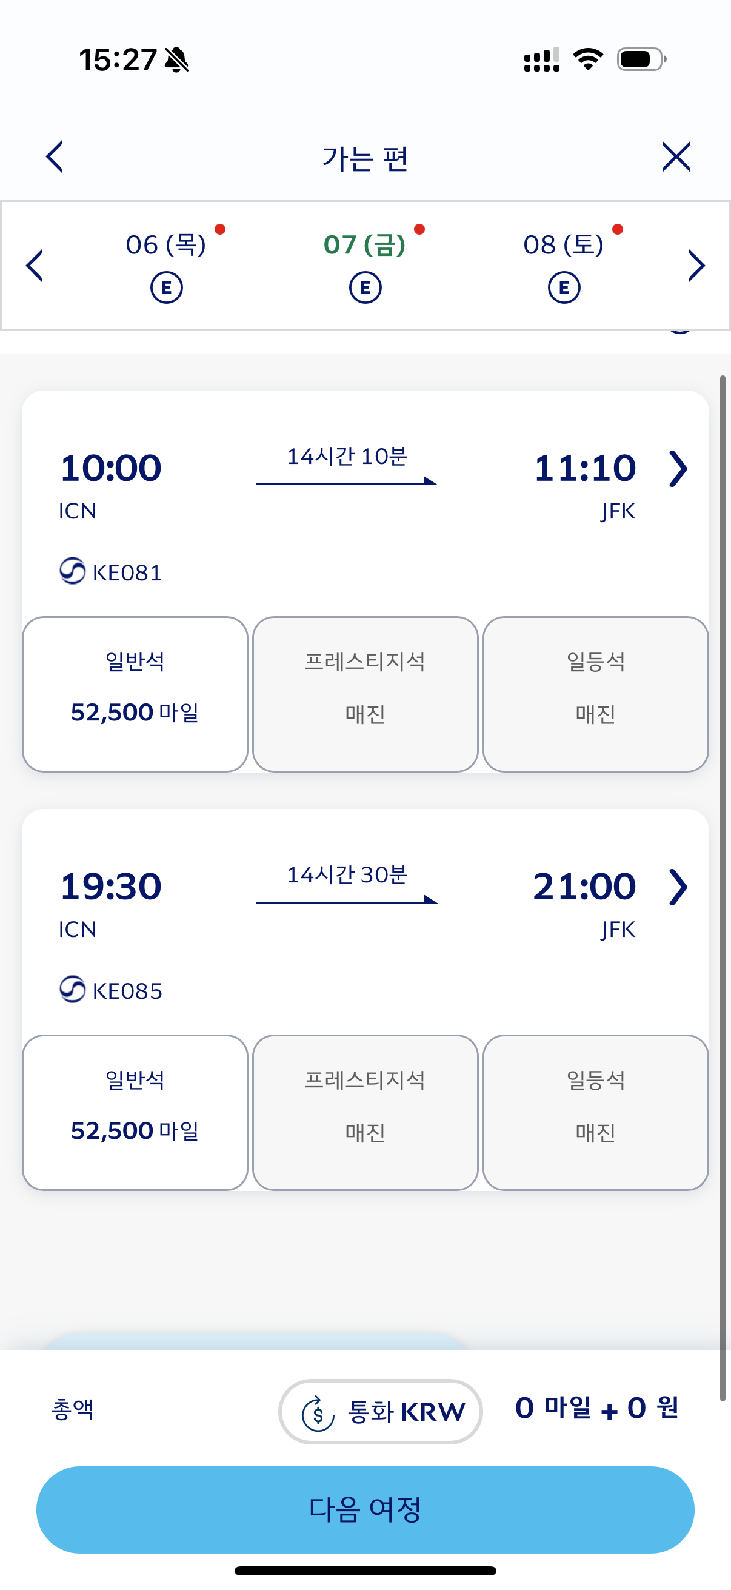Show earlier dates with the left arrow
This screenshot has height=1590, width=731.
coord(35,266)
